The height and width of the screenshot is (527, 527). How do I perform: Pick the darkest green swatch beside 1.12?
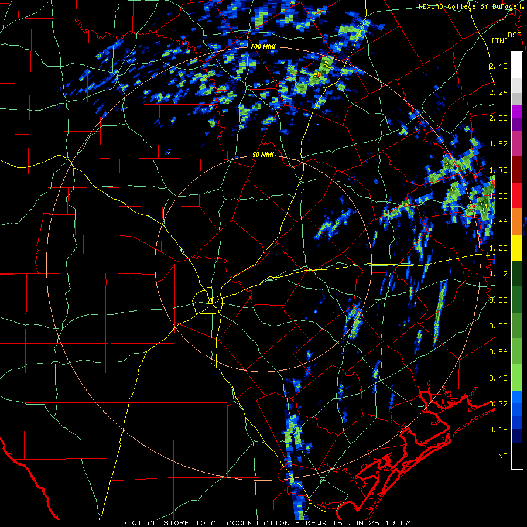[x=517, y=274]
